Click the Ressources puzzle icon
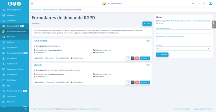This screenshot has width=216, height=112. pyautogui.click(x=3, y=102)
